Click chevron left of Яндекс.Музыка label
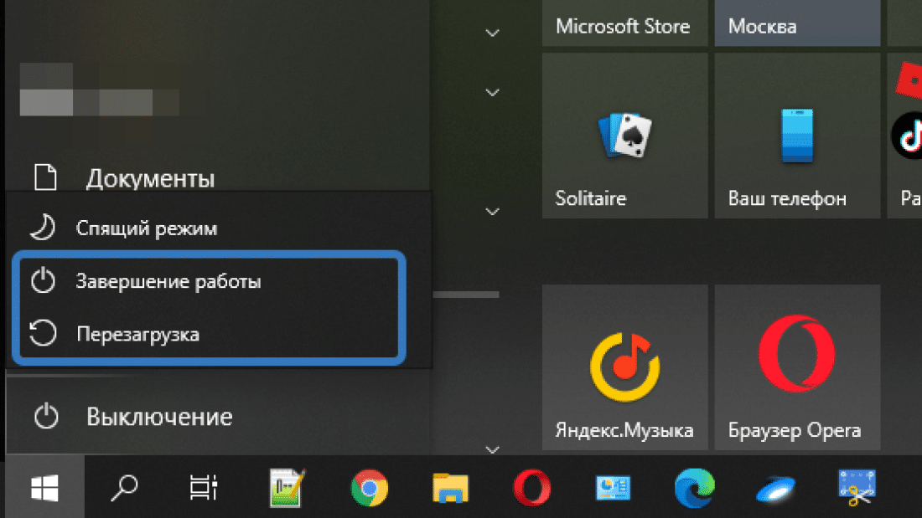The height and width of the screenshot is (518, 922). pyautogui.click(x=493, y=449)
